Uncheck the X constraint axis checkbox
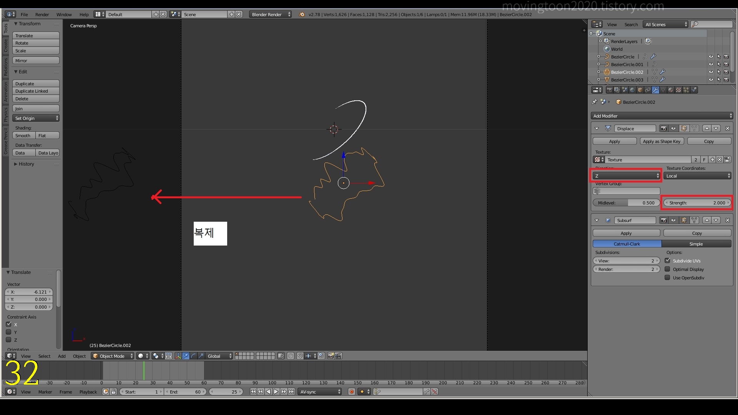The width and height of the screenshot is (738, 415). coord(8,324)
